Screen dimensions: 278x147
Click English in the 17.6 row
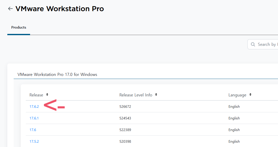(x=234, y=130)
